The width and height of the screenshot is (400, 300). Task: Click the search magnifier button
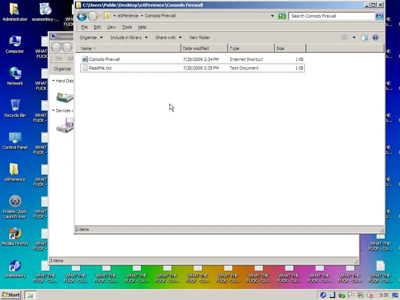coord(379,16)
